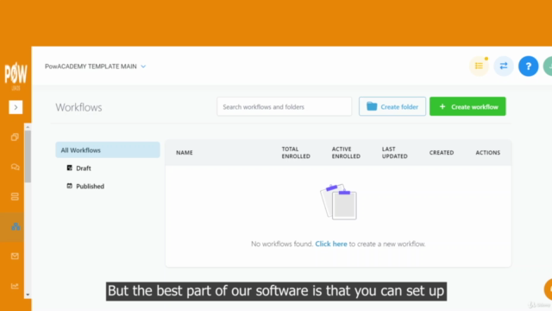552x311 pixels.
Task: Expand the sidebar with the arrow button
Action: click(x=16, y=107)
